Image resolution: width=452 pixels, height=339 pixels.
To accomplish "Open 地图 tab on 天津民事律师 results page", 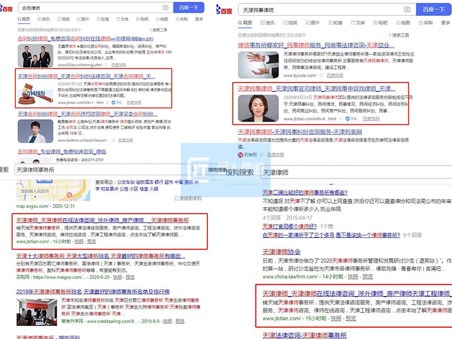I will (403, 23).
